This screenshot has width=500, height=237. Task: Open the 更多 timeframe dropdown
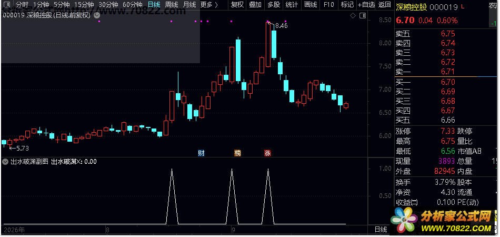pyautogui.click(x=209, y=4)
